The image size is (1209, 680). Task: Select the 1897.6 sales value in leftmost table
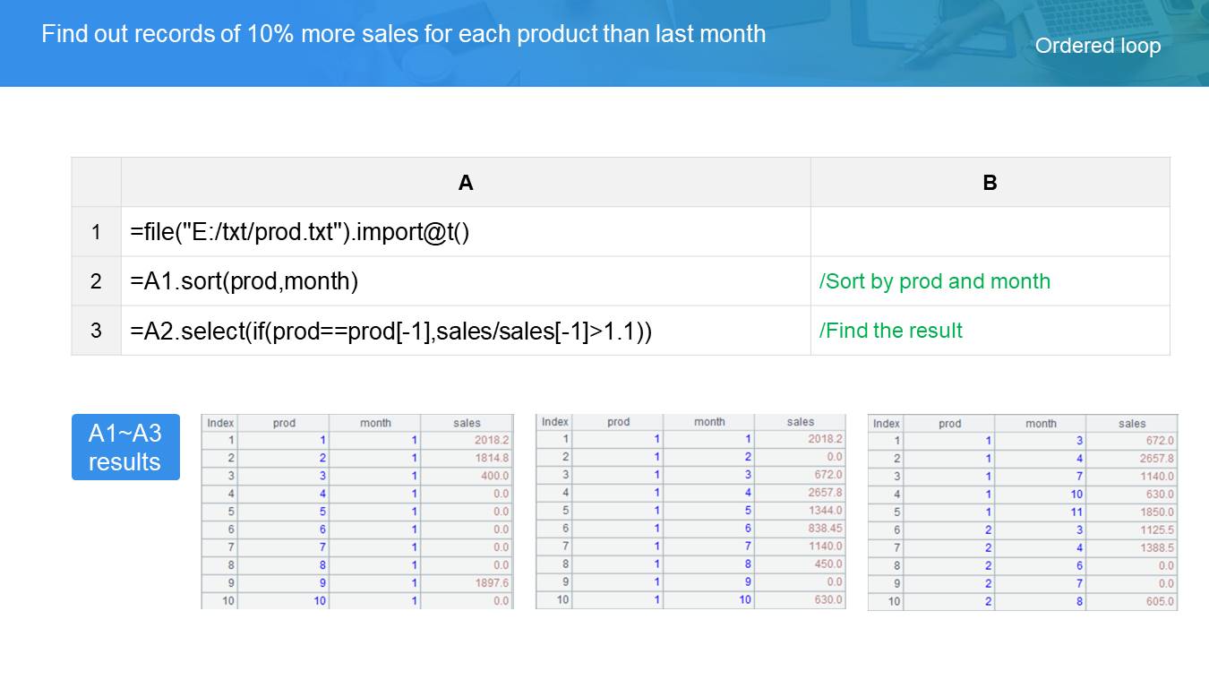[x=492, y=582]
